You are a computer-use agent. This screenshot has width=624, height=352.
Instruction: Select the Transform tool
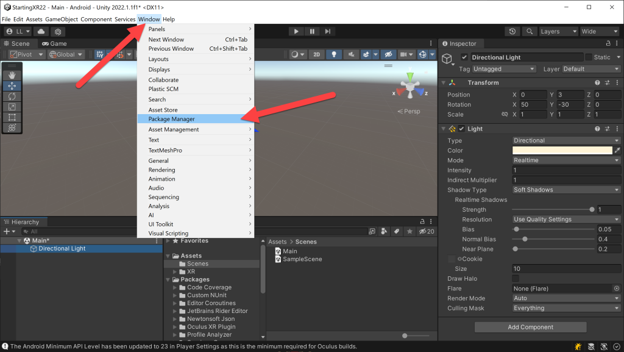coord(12,128)
